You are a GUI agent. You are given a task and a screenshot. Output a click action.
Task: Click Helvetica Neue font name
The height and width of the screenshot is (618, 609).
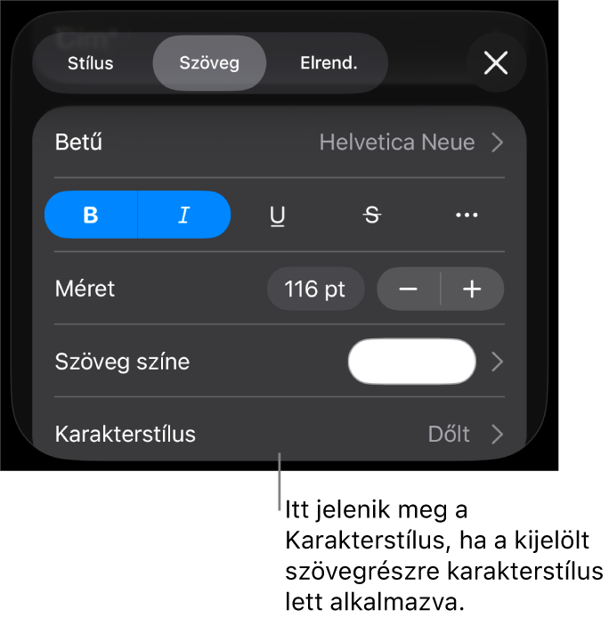click(397, 142)
